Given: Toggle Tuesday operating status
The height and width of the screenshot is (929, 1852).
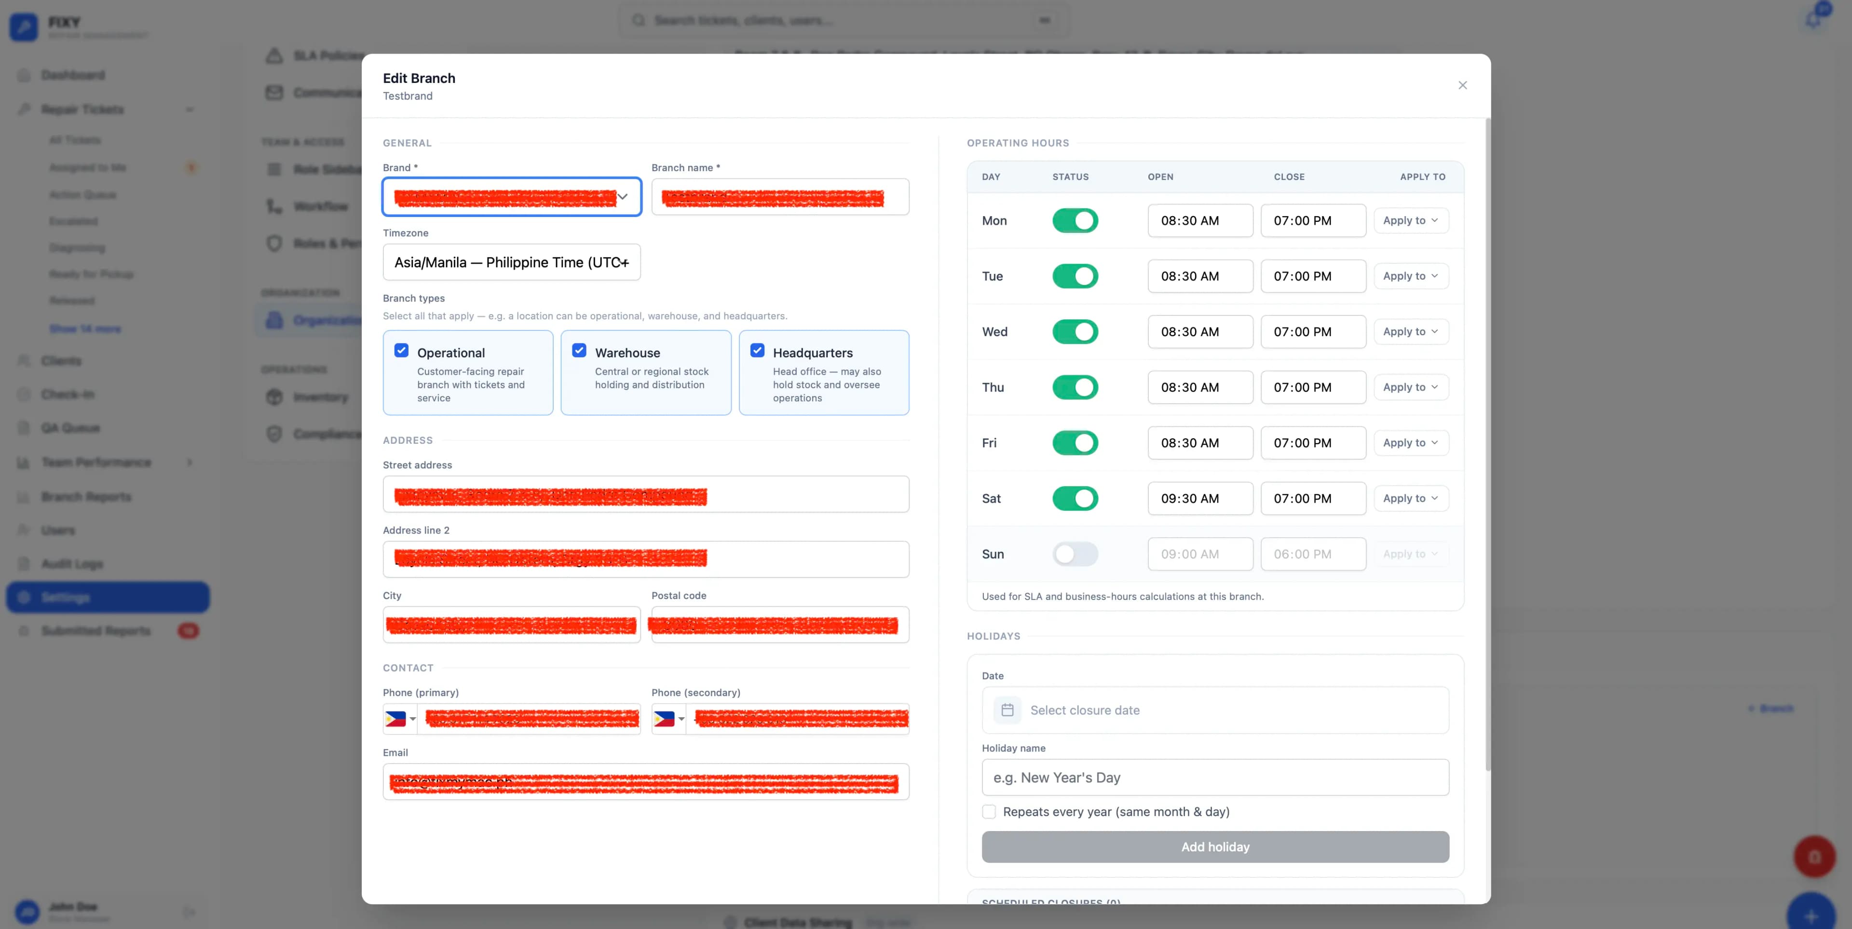Looking at the screenshot, I should click(1075, 276).
